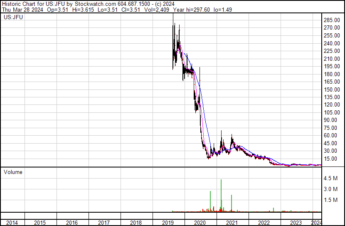Select the 2020 year label
Image resolution: width=345 pixels, height=226 pixels.
coord(200,223)
